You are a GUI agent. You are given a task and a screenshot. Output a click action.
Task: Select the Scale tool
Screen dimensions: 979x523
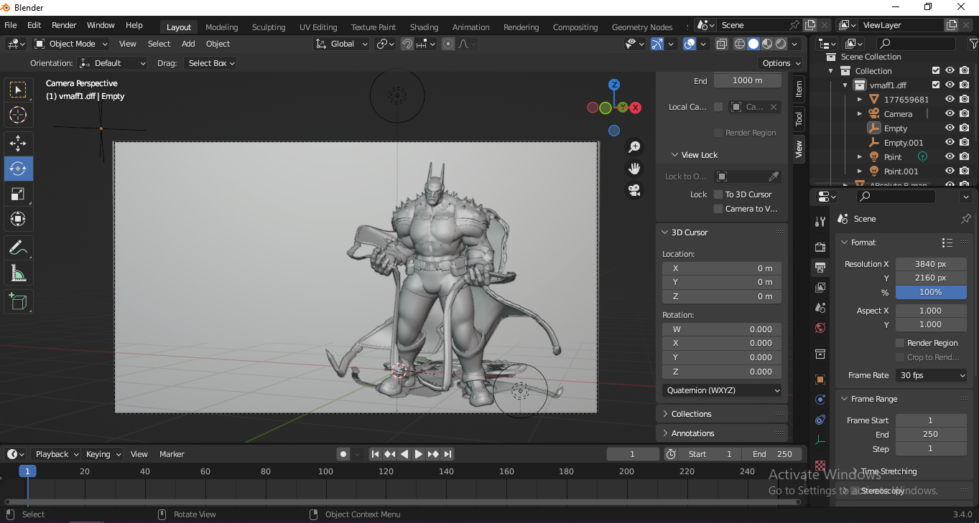tap(18, 194)
